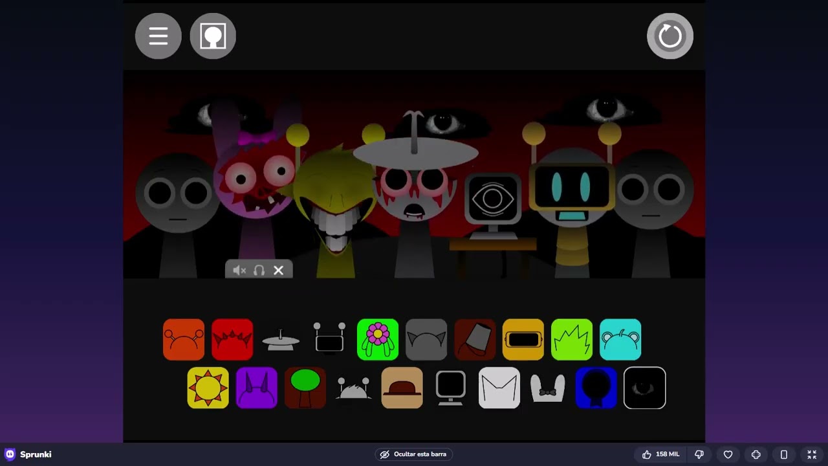
Task: Select the grey cat ears icon
Action: (426, 339)
